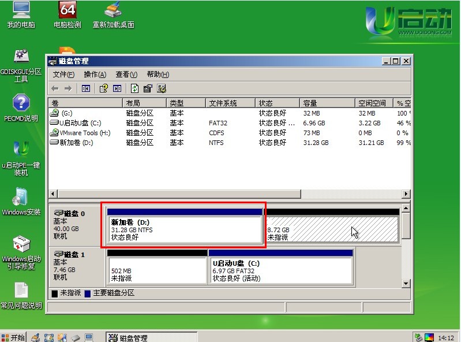Open 重新加载桌面 desktop icon

tap(114, 14)
